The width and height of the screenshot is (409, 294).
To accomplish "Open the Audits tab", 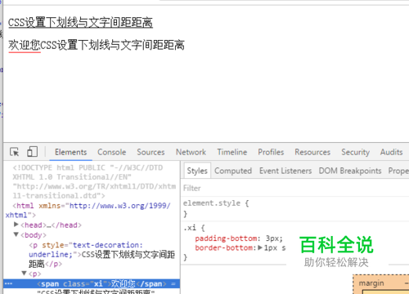I will [391, 152].
